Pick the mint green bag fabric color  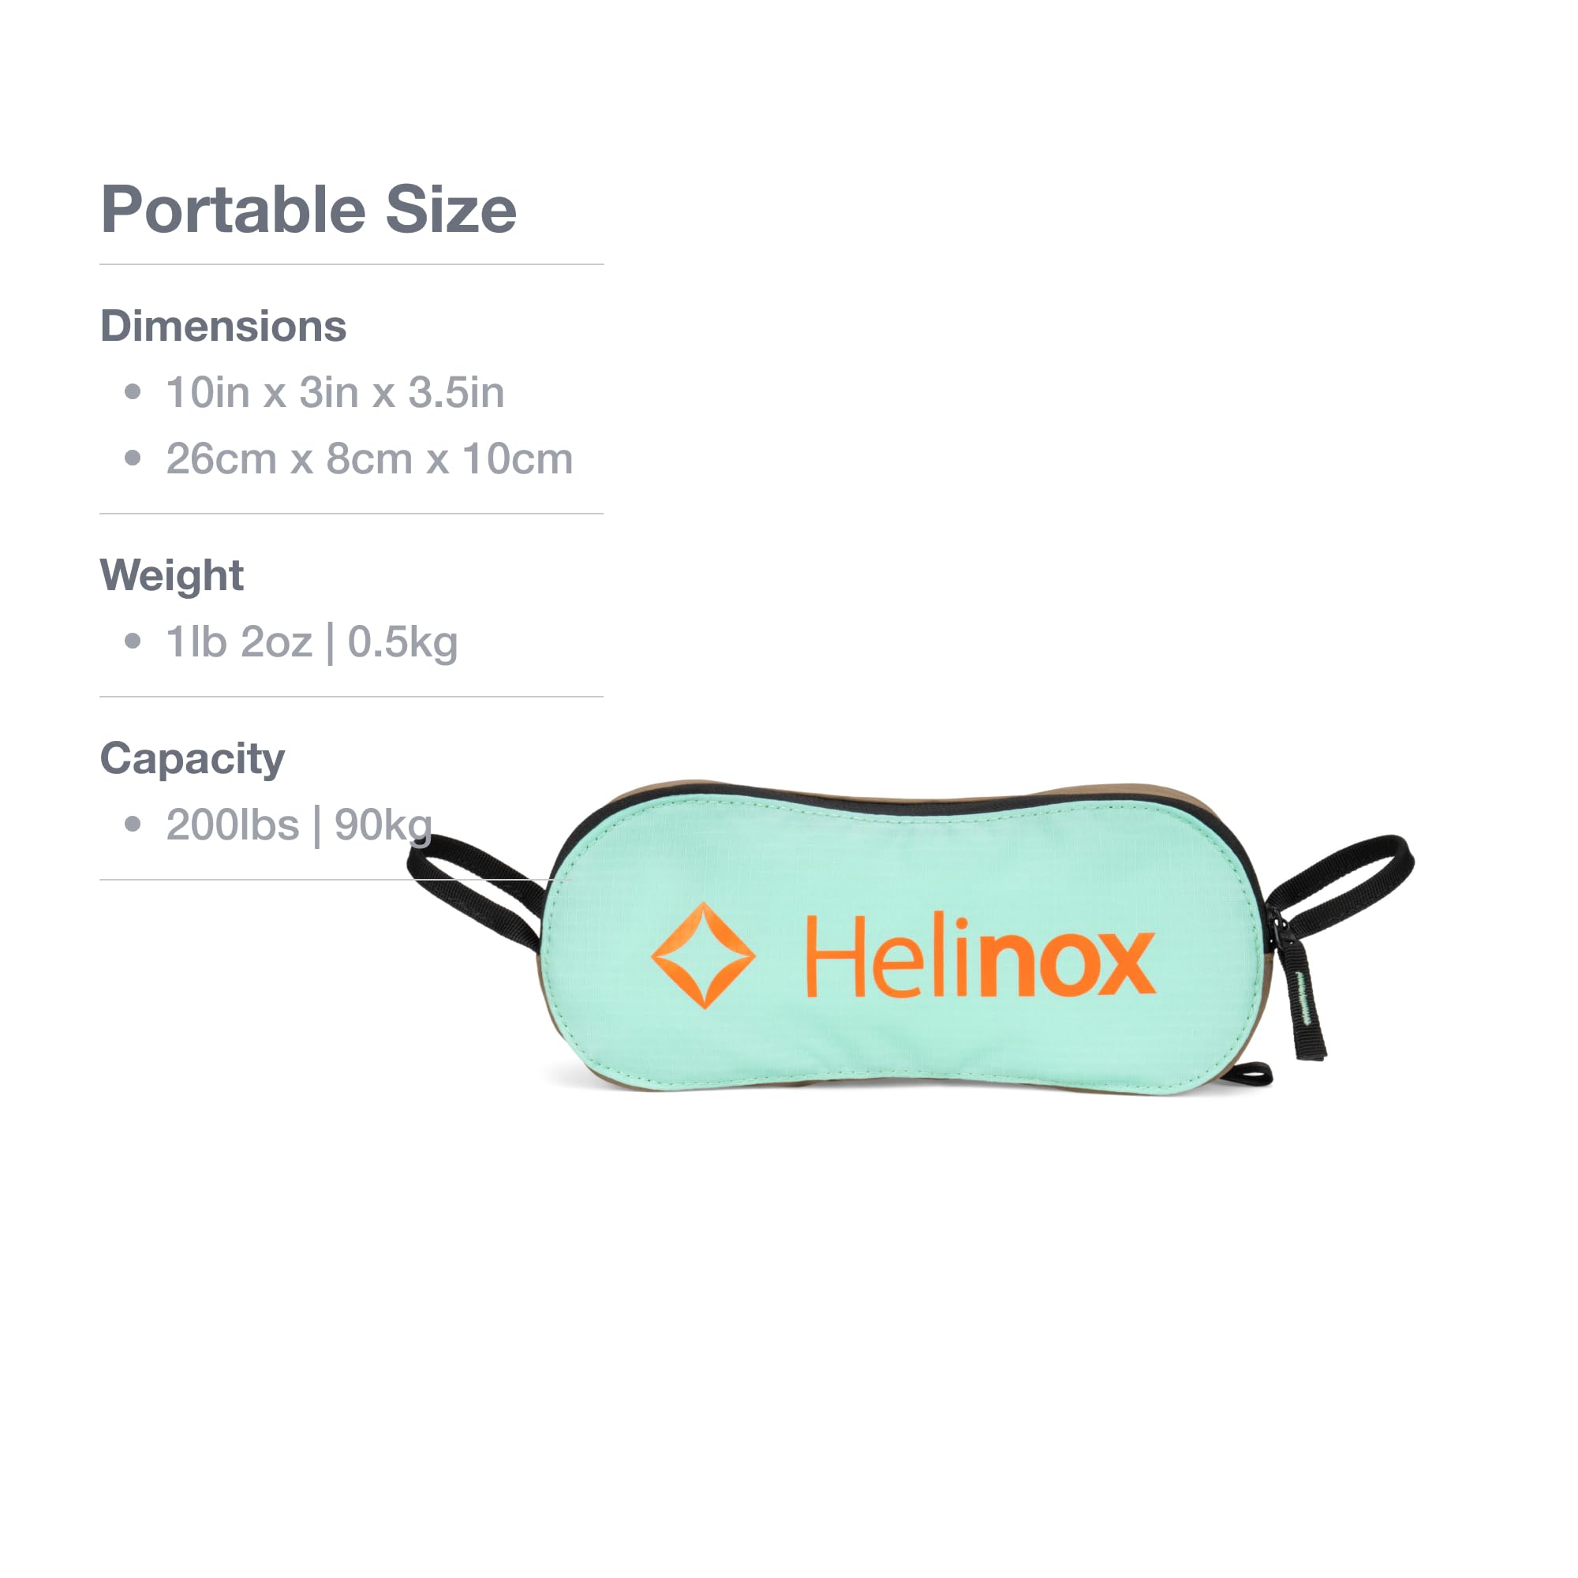tap(899, 866)
